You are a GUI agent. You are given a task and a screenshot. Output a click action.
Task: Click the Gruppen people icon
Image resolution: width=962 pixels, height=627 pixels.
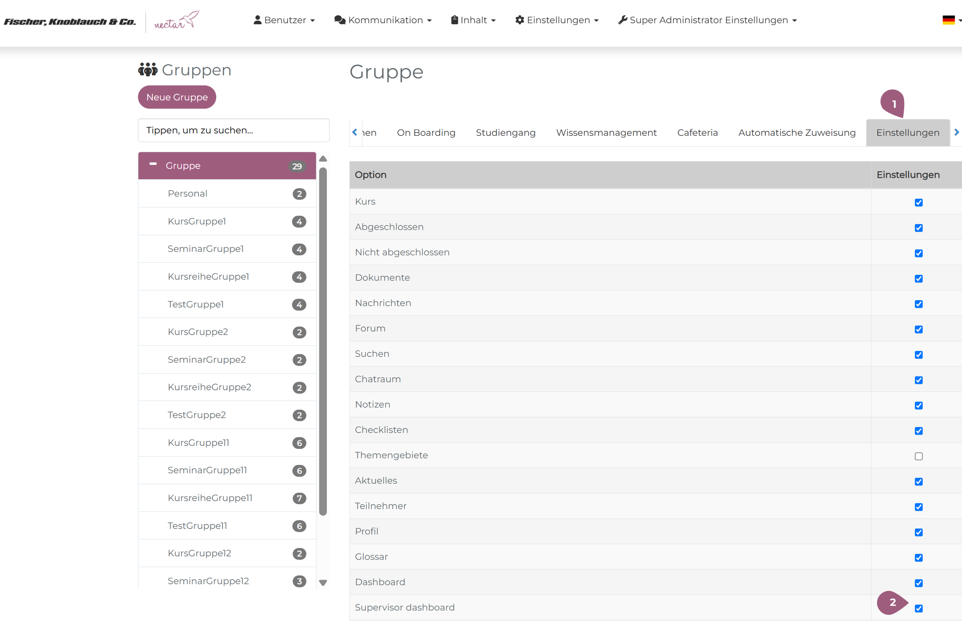pos(148,69)
